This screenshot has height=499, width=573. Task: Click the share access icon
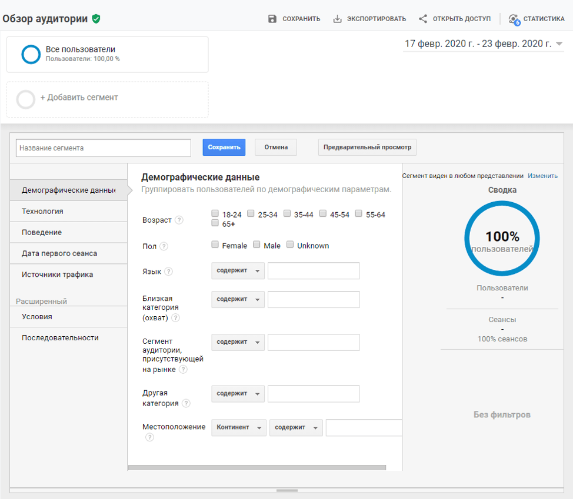coord(423,19)
